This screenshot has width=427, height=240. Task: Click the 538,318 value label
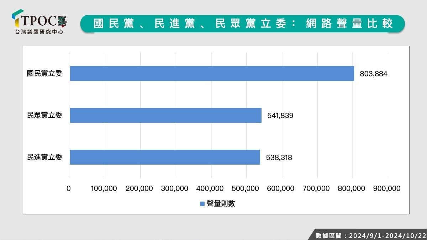(279, 156)
